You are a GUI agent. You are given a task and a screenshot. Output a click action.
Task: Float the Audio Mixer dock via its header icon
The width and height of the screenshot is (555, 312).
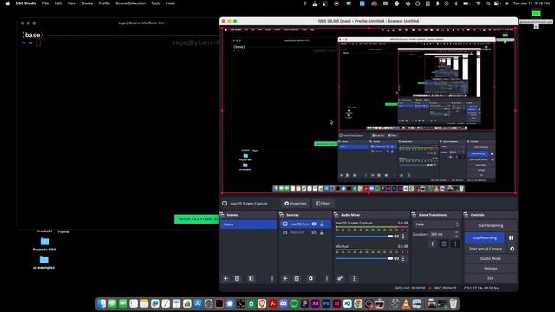[336, 215]
